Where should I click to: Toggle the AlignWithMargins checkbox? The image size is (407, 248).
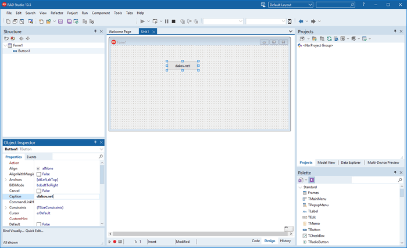pos(39,174)
